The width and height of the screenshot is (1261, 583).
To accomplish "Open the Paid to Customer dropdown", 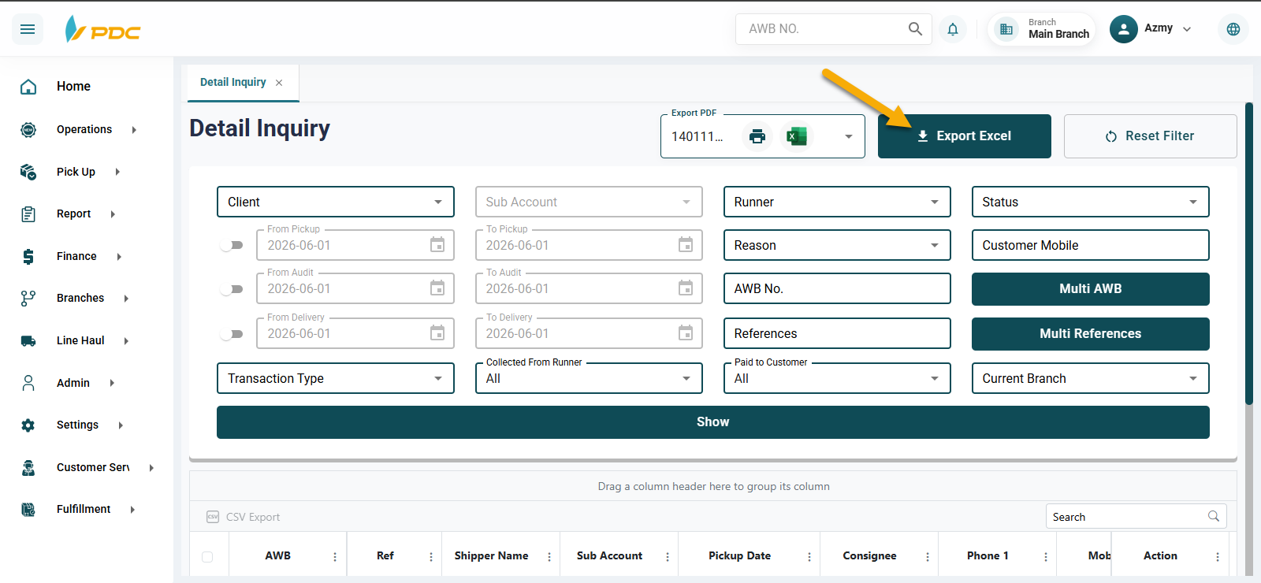I will (x=837, y=378).
